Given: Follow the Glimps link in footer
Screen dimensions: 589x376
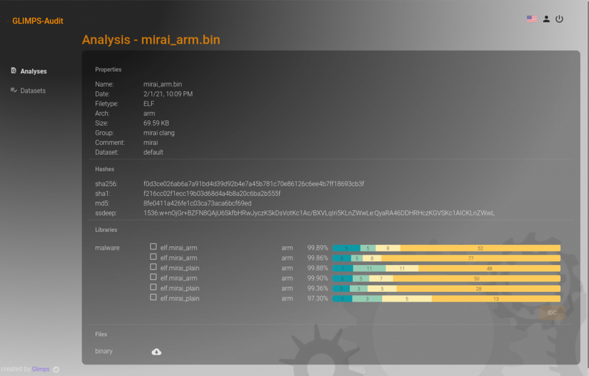Looking at the screenshot, I should tap(40, 369).
